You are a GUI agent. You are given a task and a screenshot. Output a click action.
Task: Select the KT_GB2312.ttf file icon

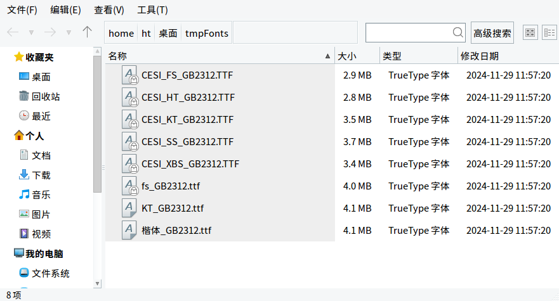(129, 208)
